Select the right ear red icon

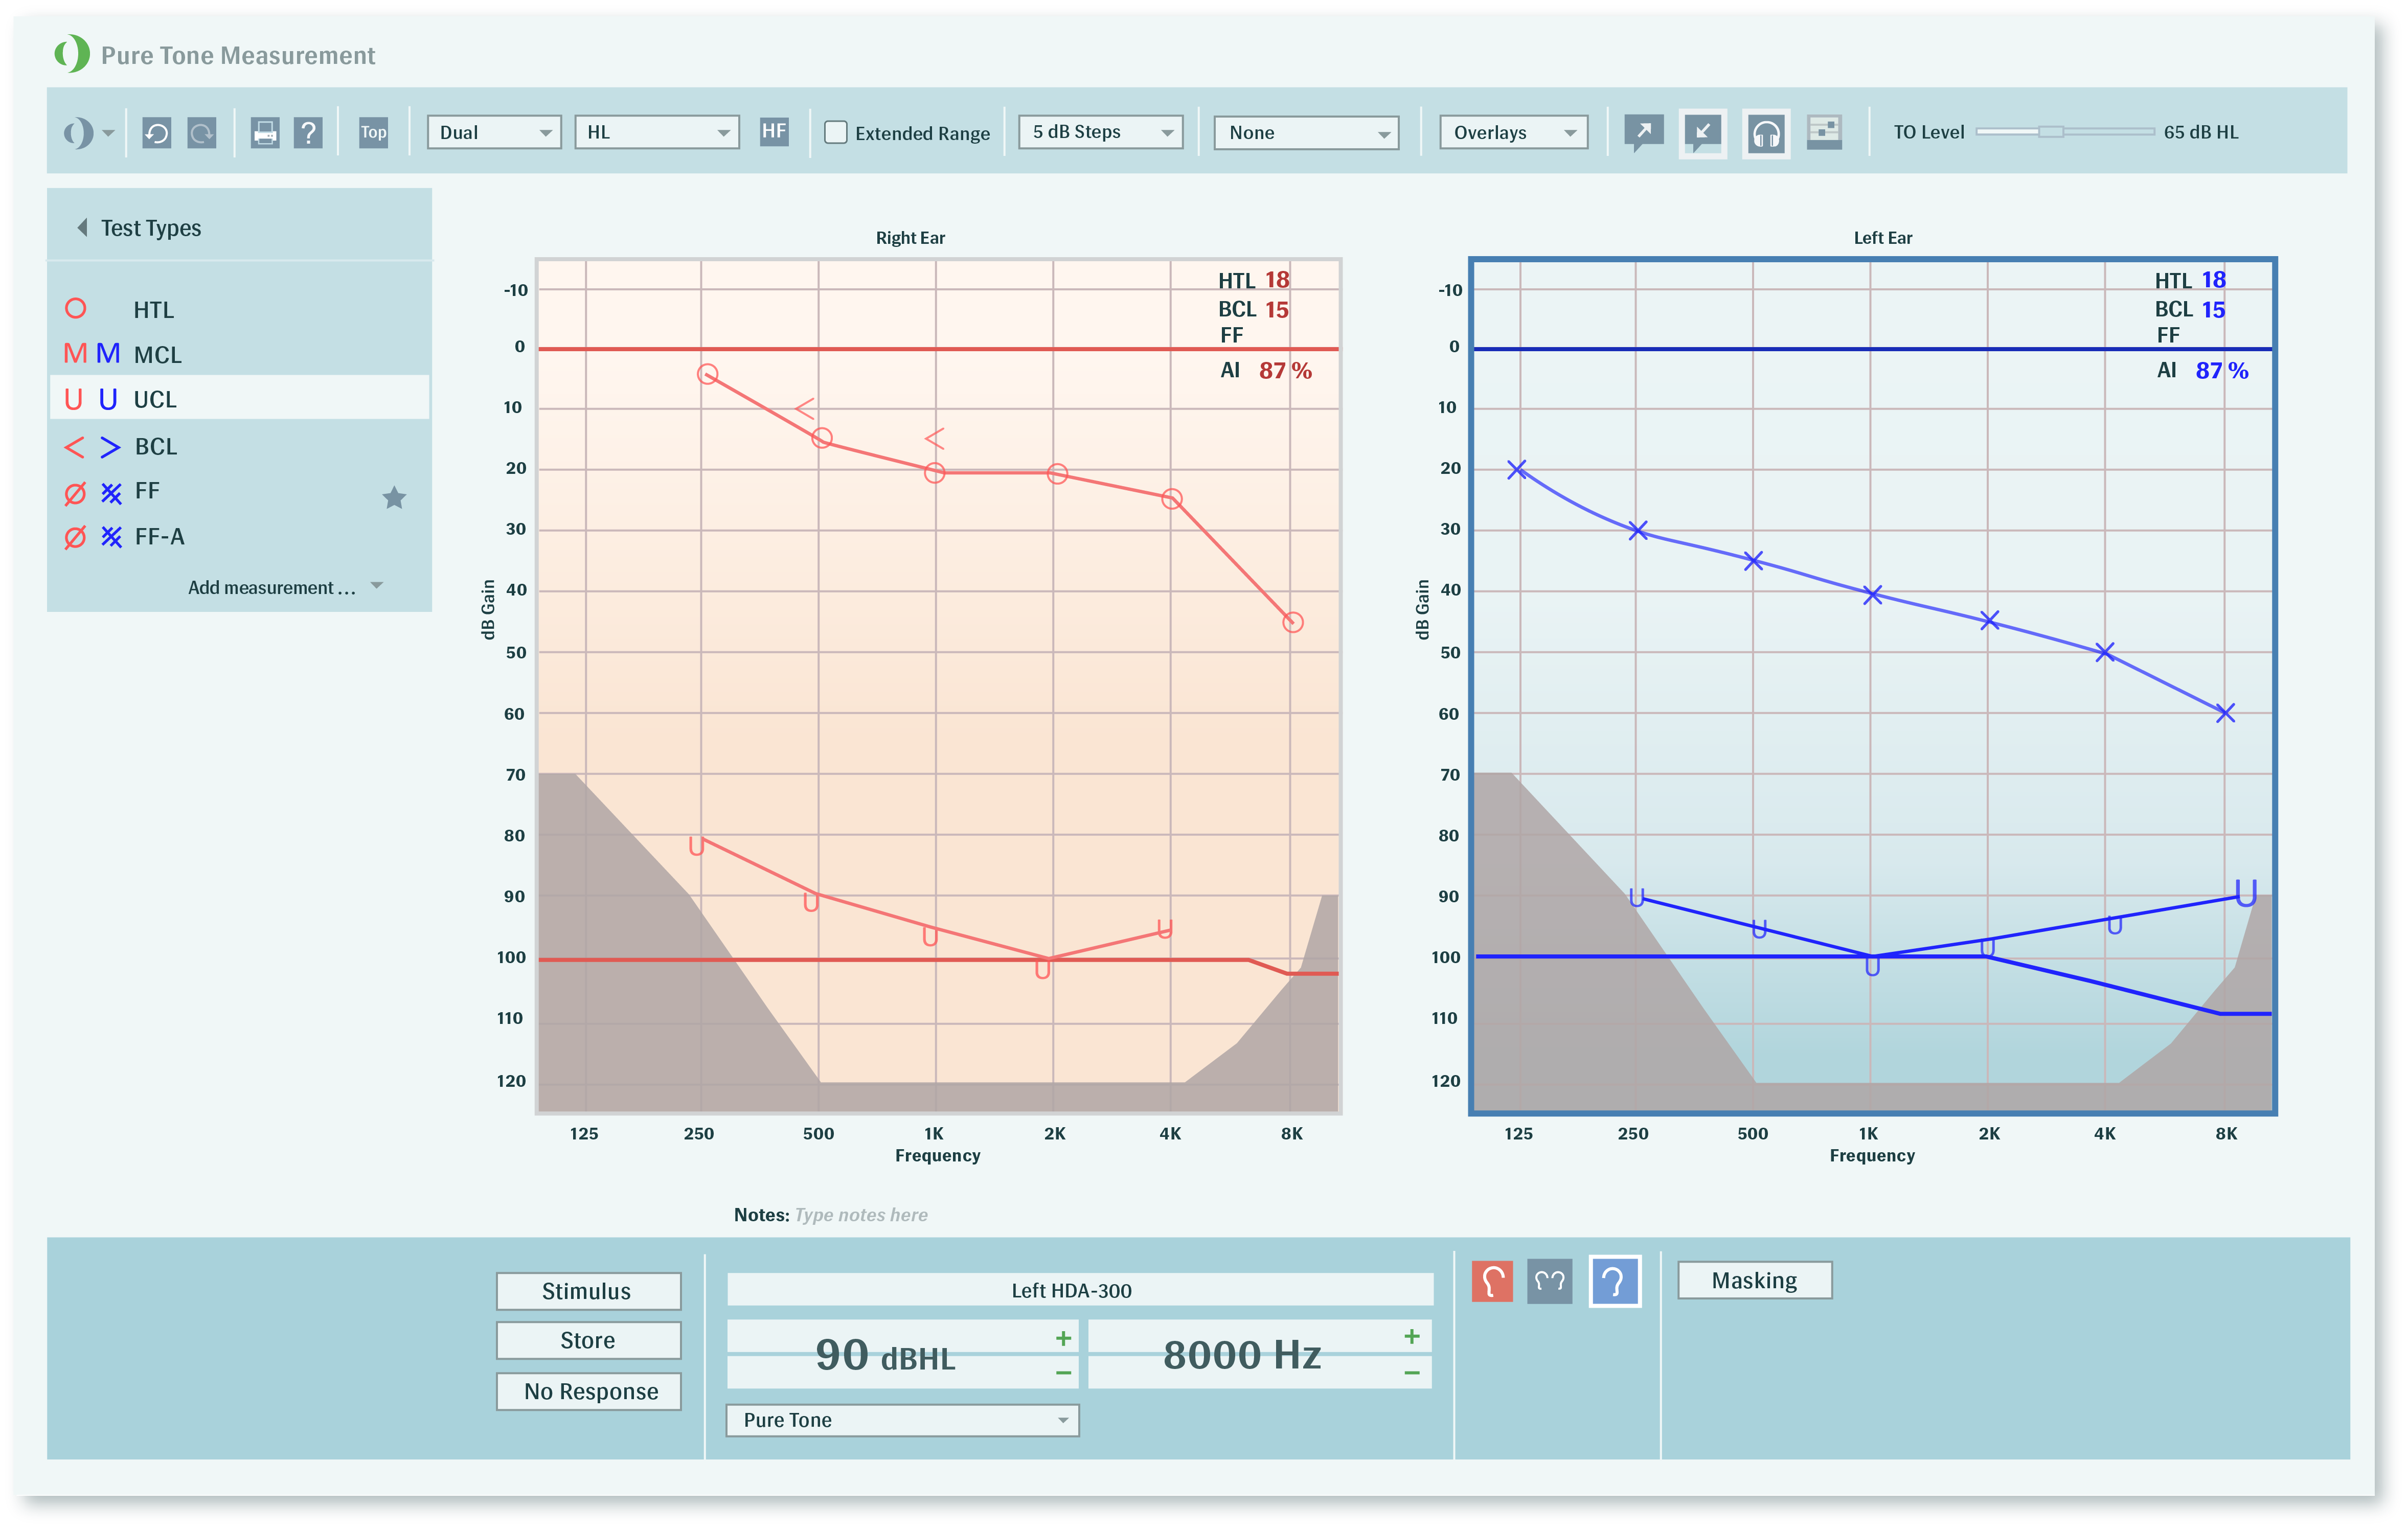tap(1492, 1281)
